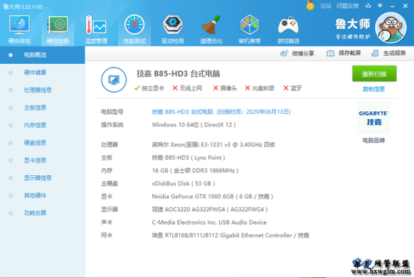Open 论坛 forum link

tap(326, 6)
